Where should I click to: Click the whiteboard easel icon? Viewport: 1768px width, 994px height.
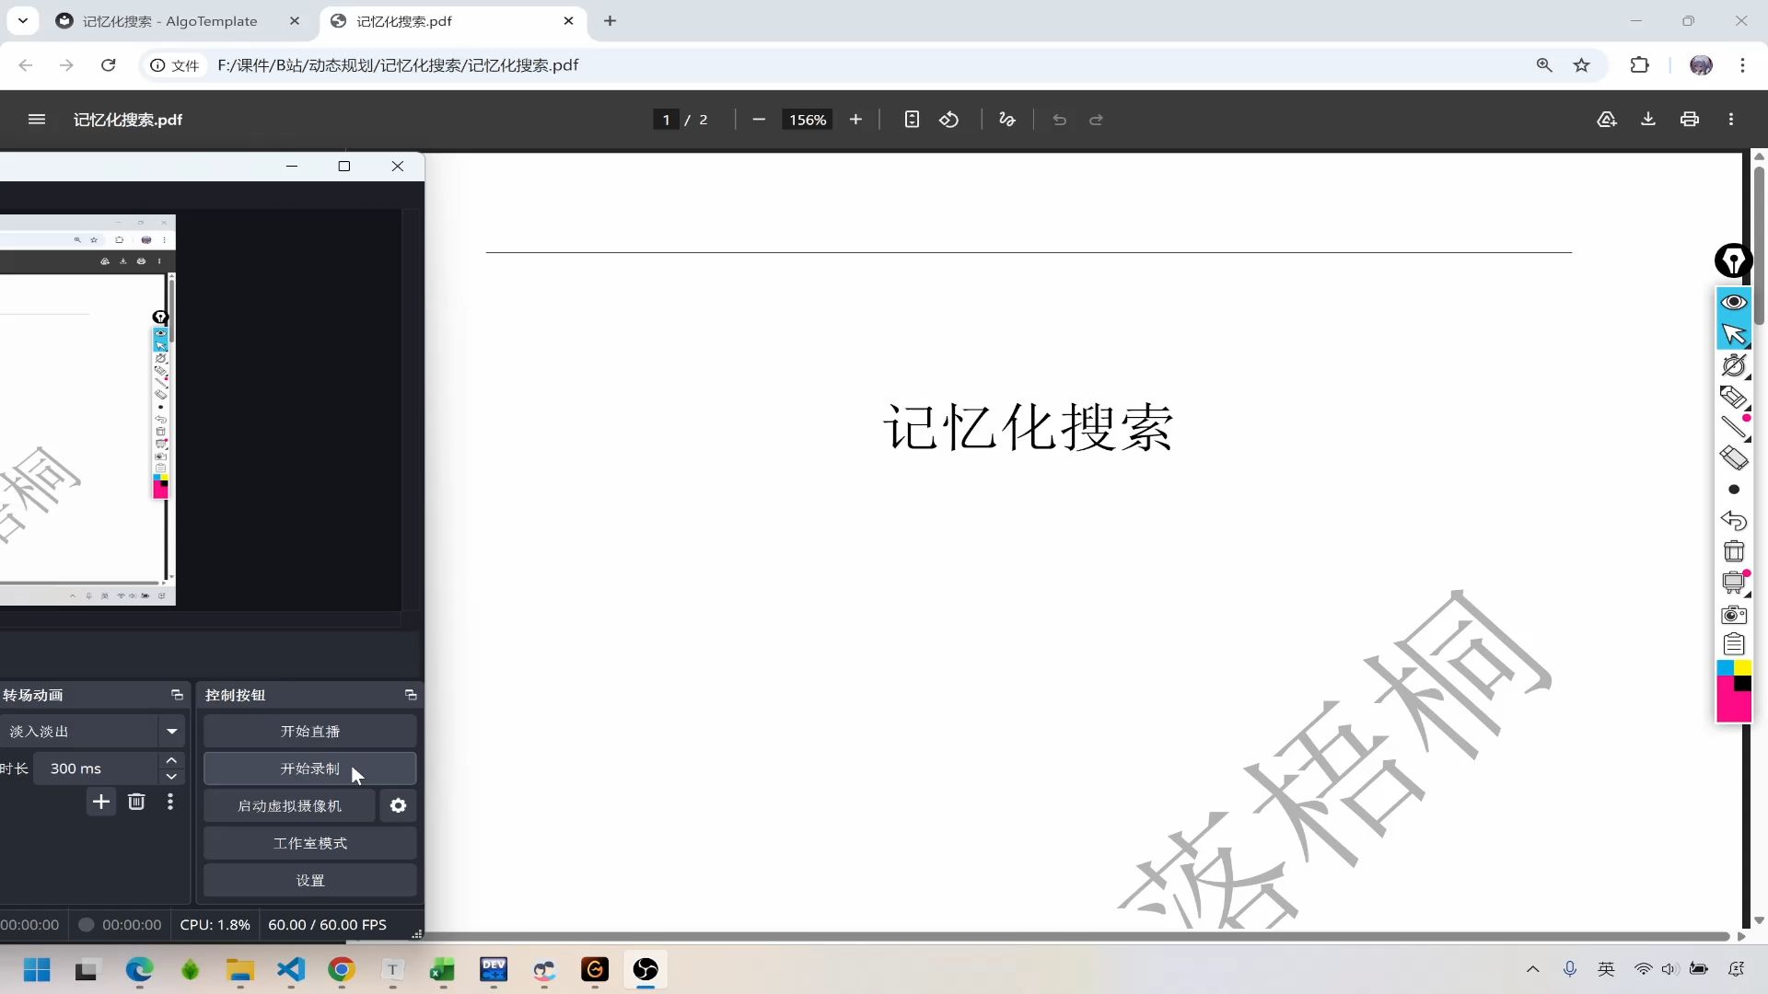click(1733, 583)
